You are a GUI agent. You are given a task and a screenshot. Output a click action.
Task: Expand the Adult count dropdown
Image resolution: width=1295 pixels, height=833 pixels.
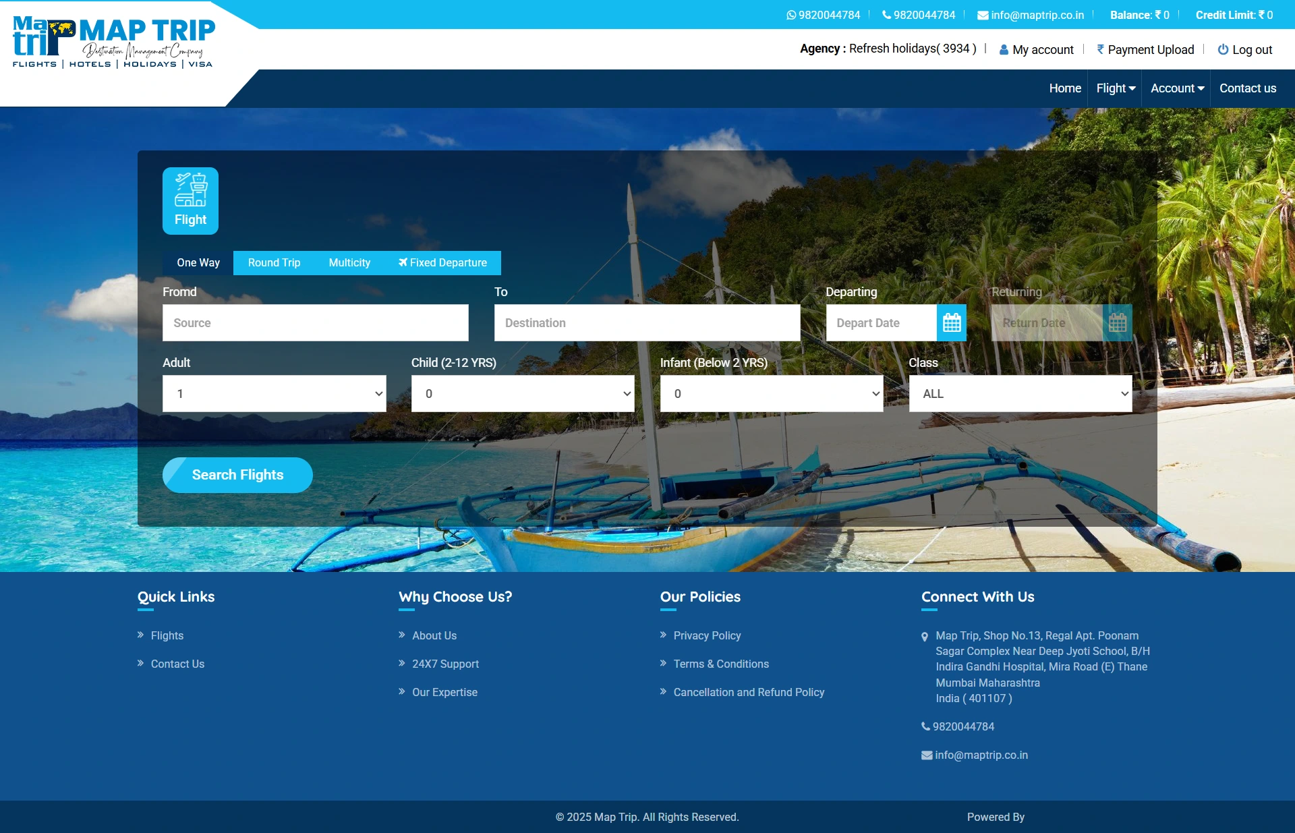pos(274,393)
